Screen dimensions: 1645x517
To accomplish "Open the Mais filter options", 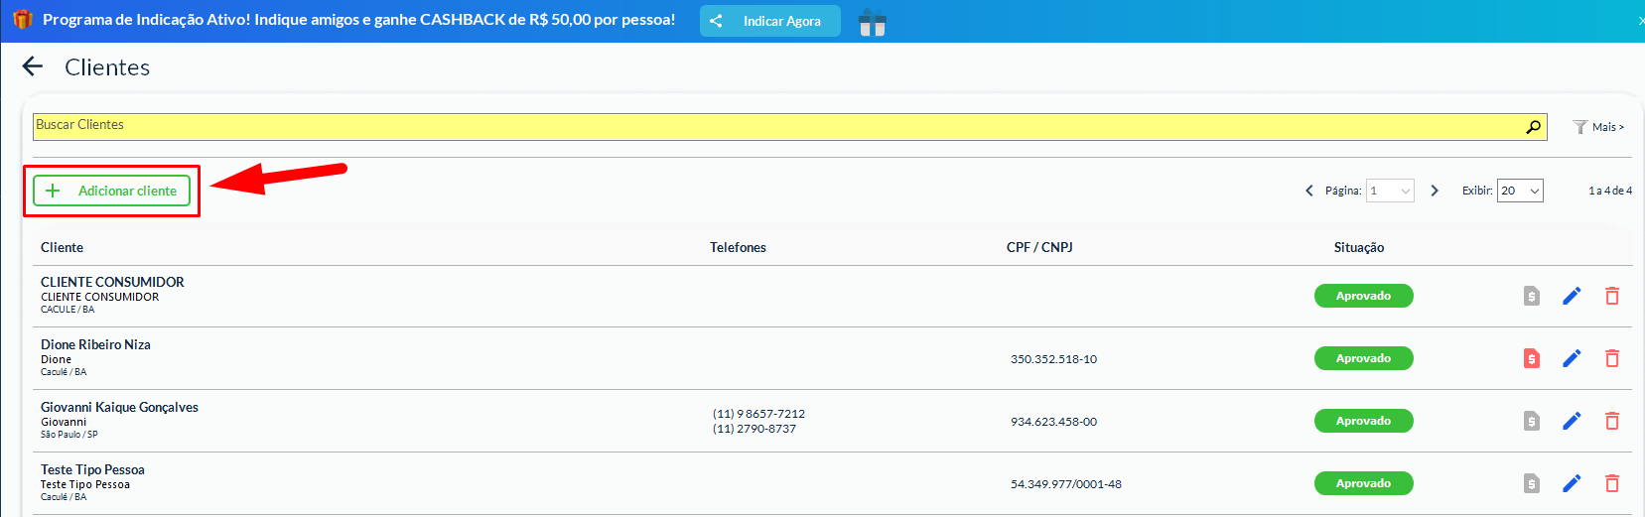I will (1598, 127).
